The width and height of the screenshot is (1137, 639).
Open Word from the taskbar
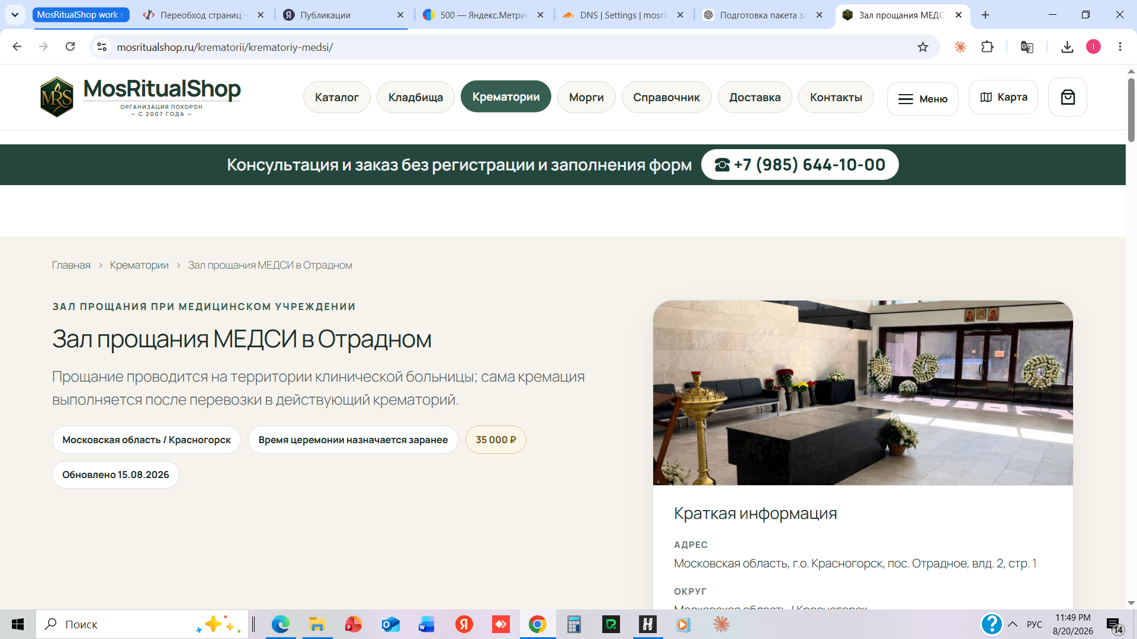(426, 624)
